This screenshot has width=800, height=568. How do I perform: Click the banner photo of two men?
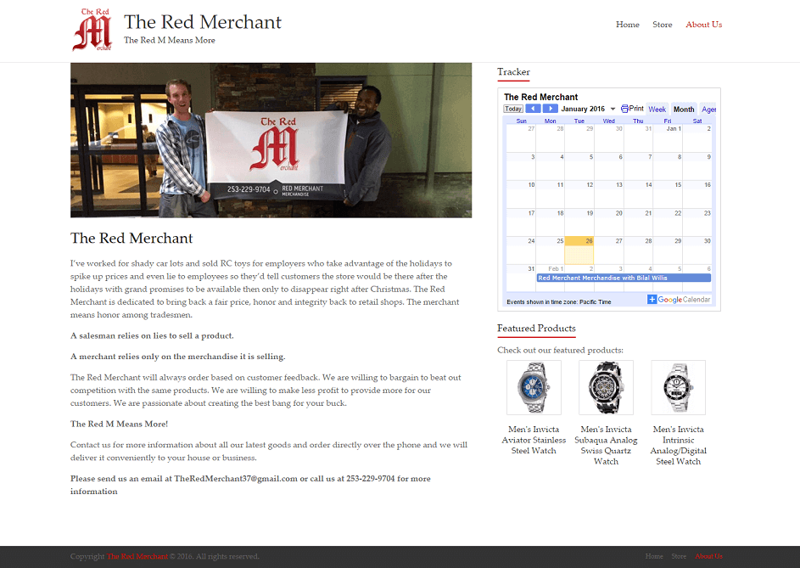pos(271,140)
